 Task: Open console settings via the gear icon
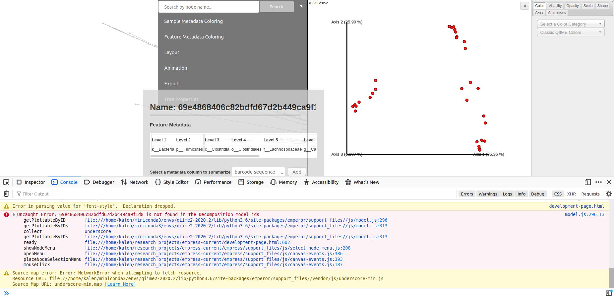(x=609, y=193)
